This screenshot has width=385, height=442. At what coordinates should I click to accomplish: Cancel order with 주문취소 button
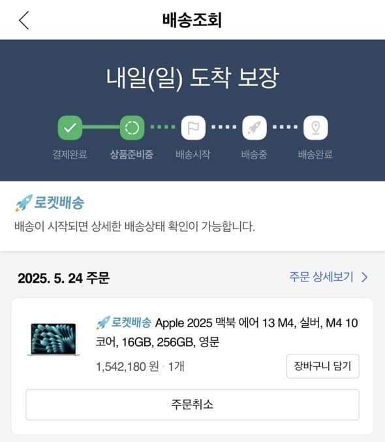pos(192,405)
